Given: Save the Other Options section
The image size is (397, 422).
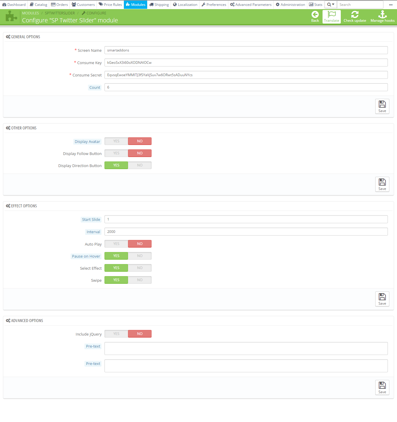Looking at the screenshot, I should click(x=382, y=184).
